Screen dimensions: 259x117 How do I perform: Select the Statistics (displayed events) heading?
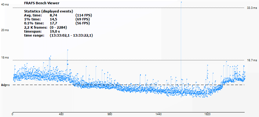click(49, 11)
